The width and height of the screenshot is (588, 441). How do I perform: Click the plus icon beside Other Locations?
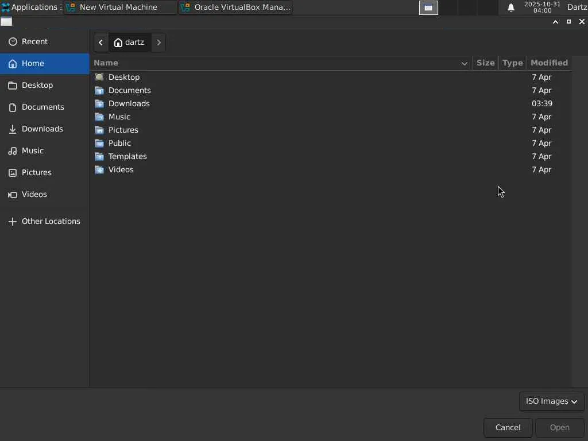pos(13,221)
